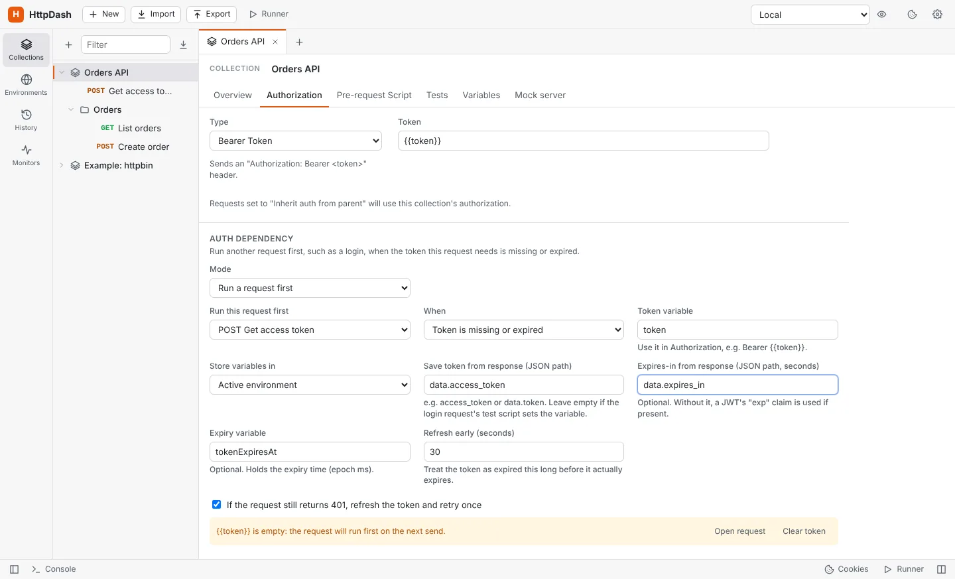Switch to the Variables tab
This screenshot has width=955, height=579.
(x=481, y=96)
